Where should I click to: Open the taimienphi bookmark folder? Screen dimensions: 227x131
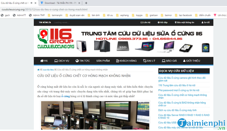click(55, 15)
